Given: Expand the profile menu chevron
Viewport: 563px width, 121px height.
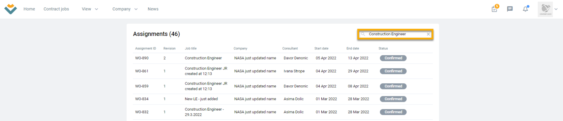Looking at the screenshot, I should pyautogui.click(x=556, y=9).
